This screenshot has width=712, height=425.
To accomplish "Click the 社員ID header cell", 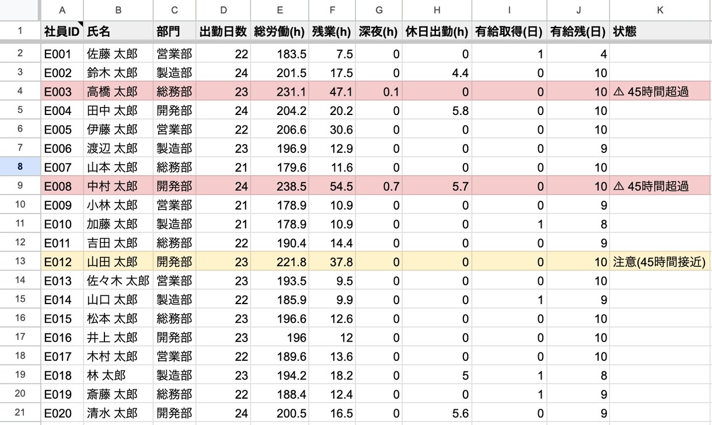I will coord(62,32).
